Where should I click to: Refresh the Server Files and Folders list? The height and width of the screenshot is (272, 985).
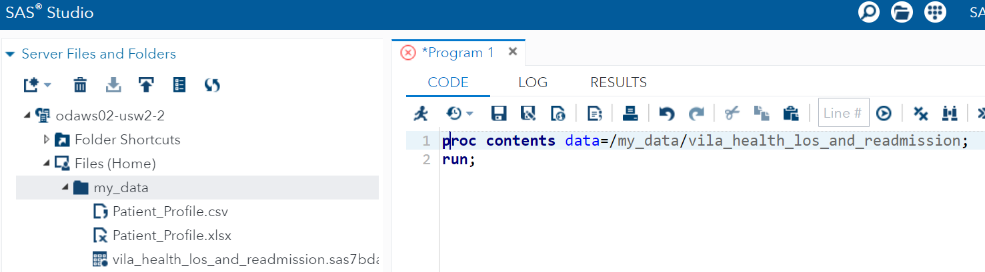(x=212, y=85)
